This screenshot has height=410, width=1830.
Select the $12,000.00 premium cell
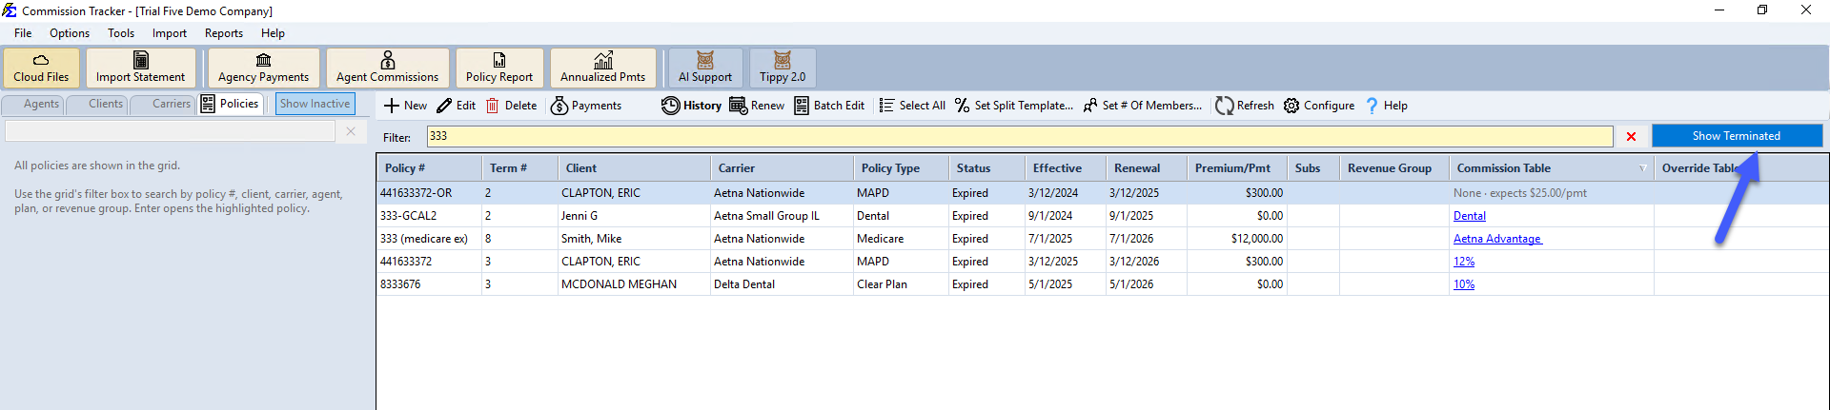pos(1237,239)
